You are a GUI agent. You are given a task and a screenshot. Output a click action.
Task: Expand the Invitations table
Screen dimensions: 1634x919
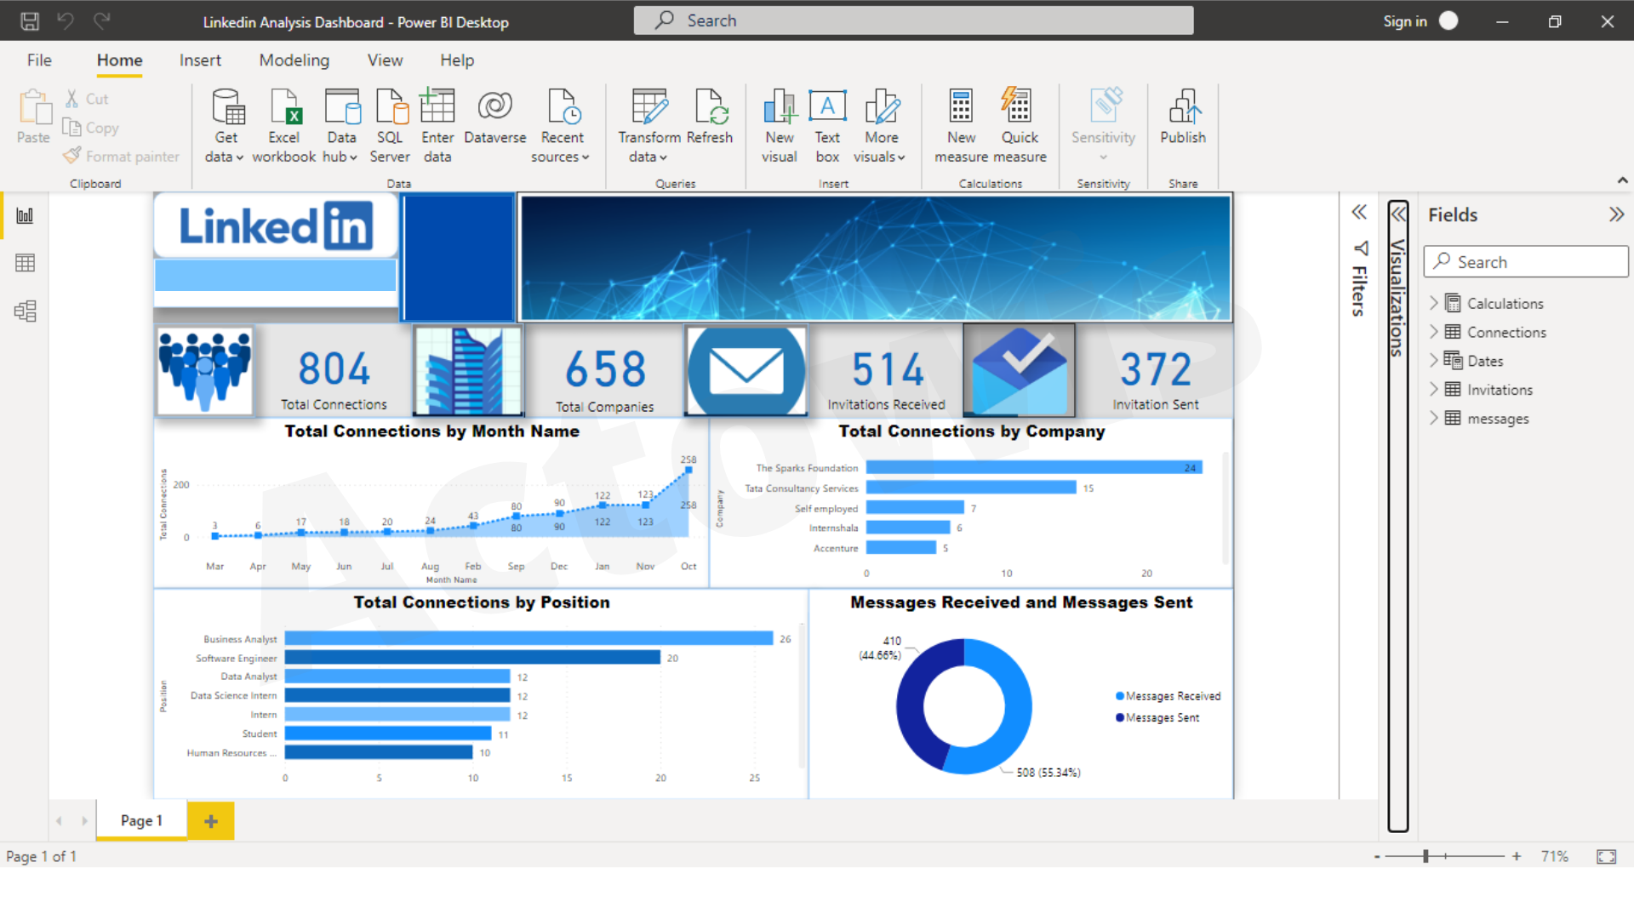(x=1434, y=389)
